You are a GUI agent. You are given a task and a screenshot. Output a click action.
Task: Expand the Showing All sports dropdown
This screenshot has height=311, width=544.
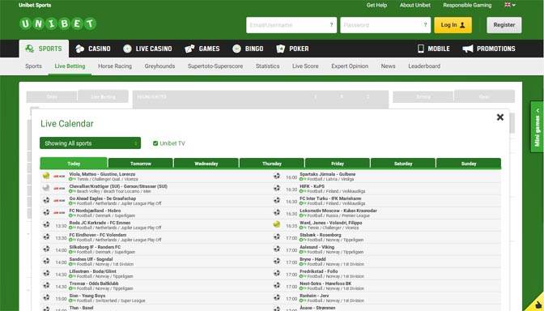[x=90, y=143]
